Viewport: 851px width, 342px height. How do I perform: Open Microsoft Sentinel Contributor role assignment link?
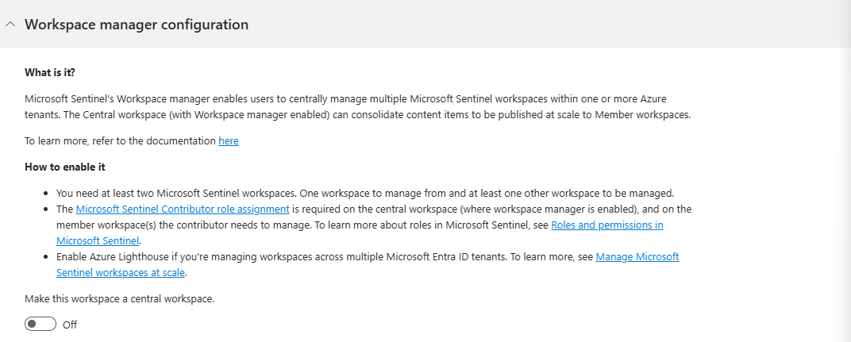(183, 209)
